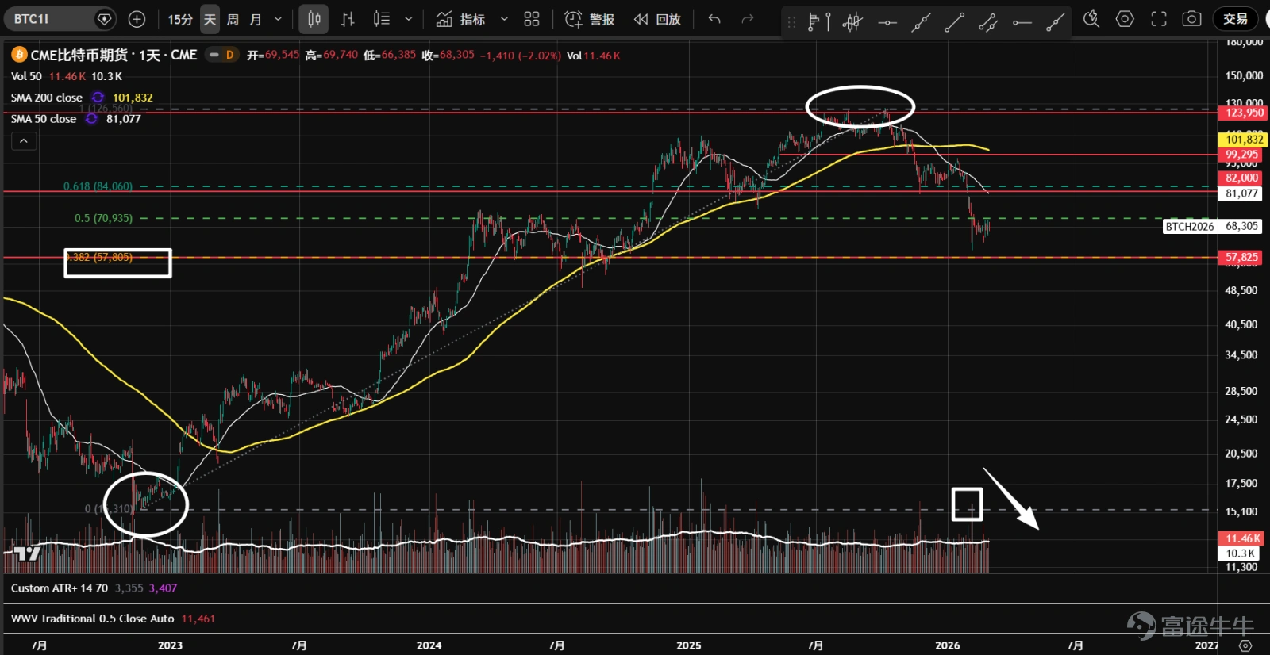Open the quick search lightning icon

[x=1091, y=19]
